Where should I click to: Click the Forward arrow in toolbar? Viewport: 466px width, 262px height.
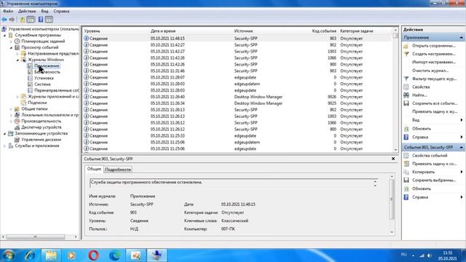pos(12,20)
